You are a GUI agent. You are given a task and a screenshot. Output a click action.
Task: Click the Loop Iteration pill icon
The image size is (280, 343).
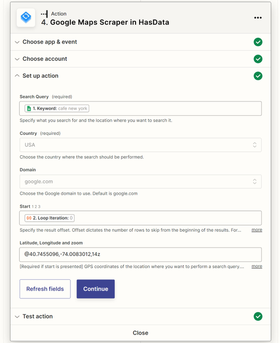[29, 218]
